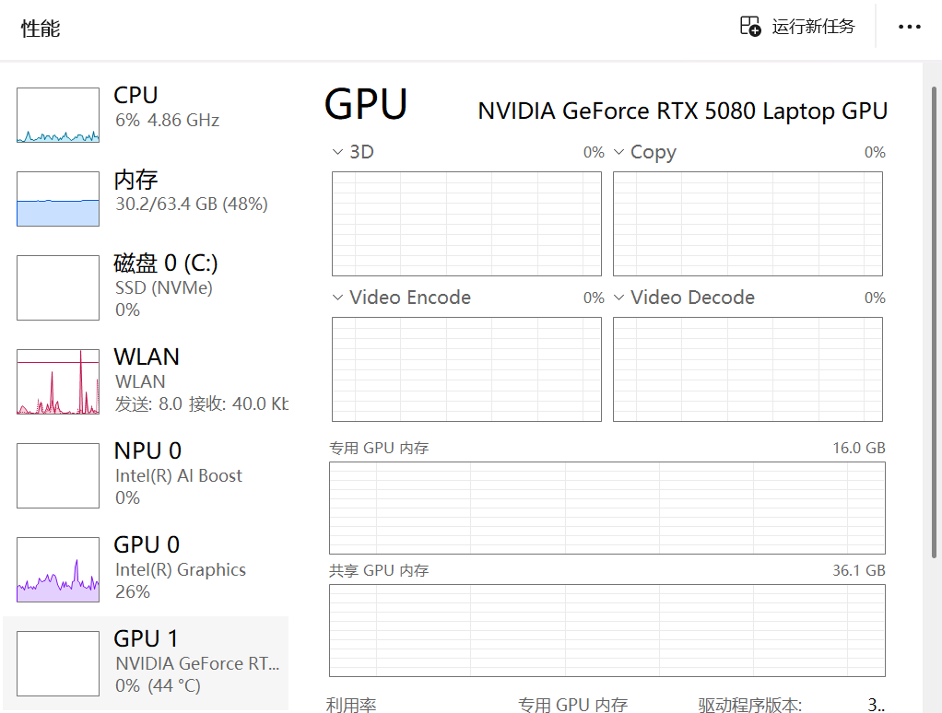Expand the Video Decode engine dropdown chevron
Viewport: 942px width, 713px height.
tap(618, 297)
